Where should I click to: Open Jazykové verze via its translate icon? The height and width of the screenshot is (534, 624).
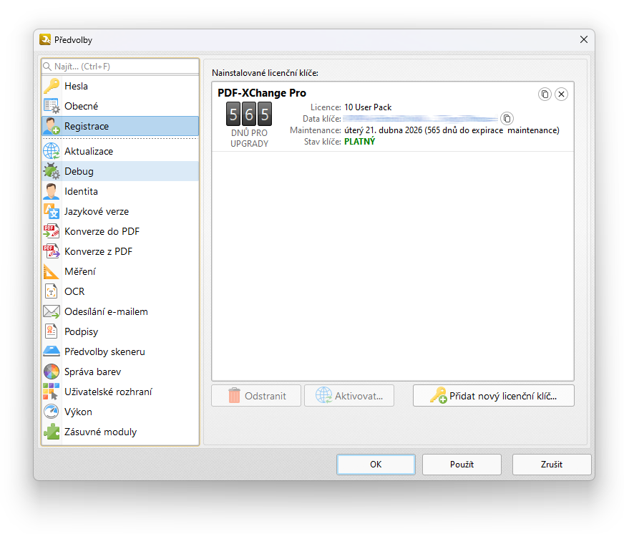[x=52, y=211]
